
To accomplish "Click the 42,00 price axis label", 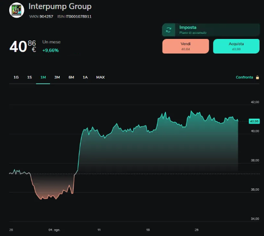I will click(255, 102).
